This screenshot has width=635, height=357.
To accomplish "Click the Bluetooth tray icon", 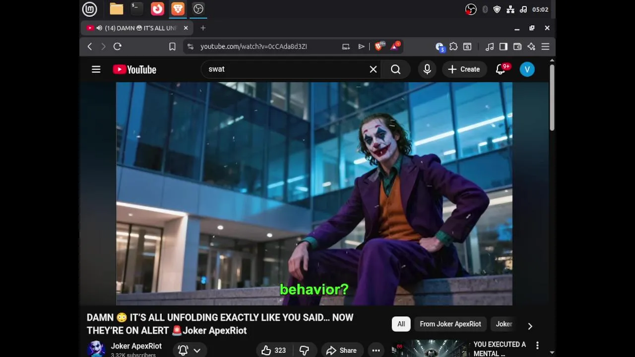I will point(485,9).
